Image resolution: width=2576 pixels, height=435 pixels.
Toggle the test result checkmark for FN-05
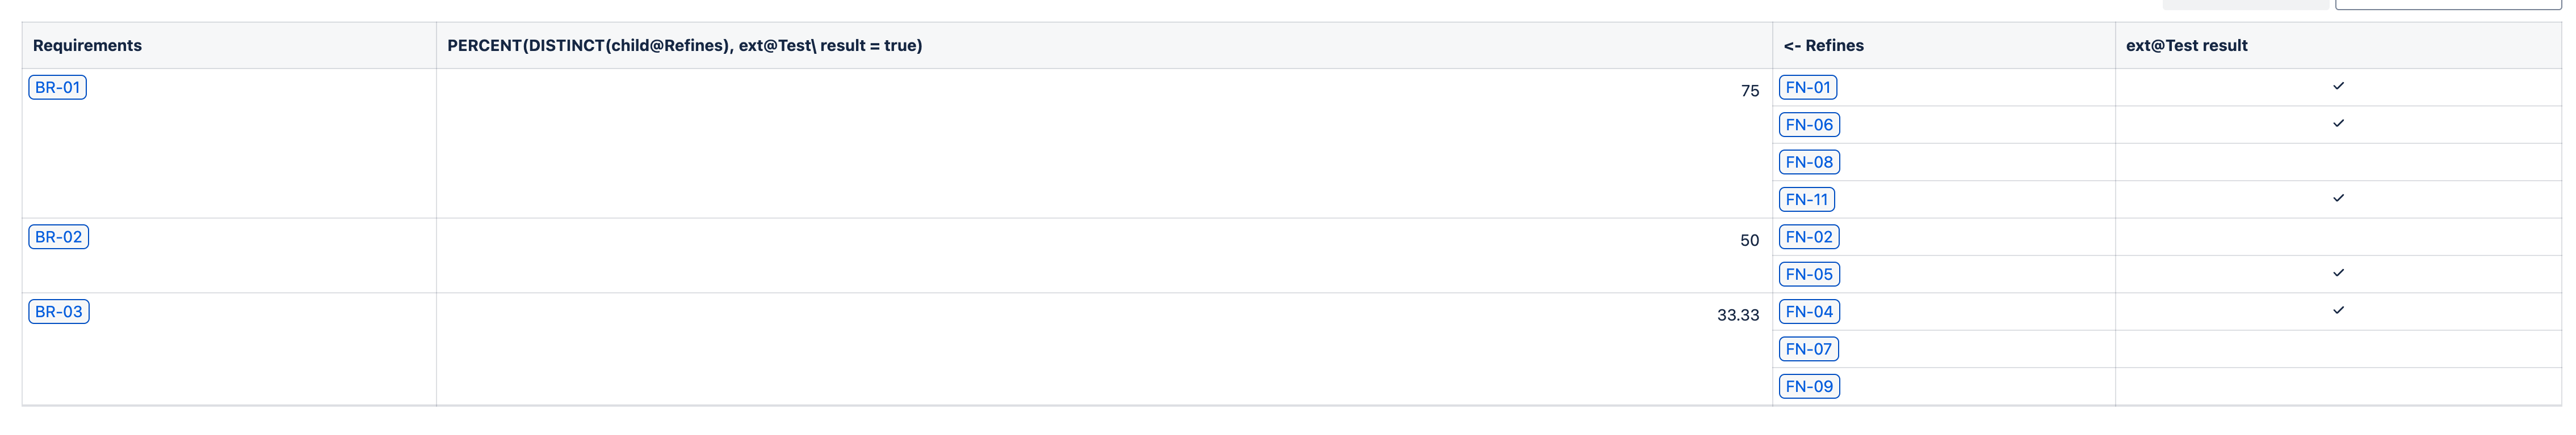coord(2340,272)
